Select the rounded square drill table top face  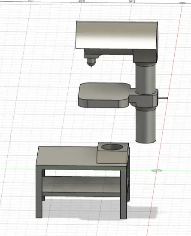click(x=104, y=91)
